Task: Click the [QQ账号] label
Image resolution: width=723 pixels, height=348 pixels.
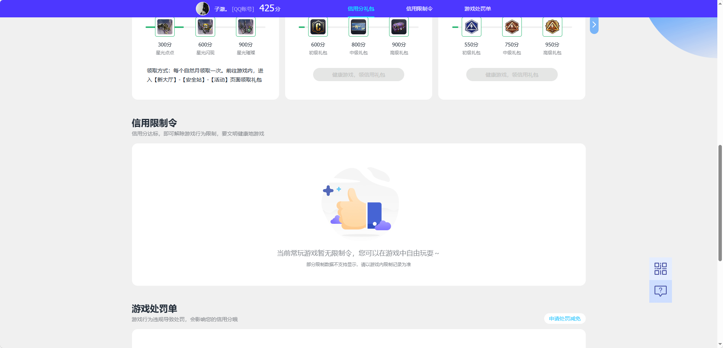Action: coord(243,9)
